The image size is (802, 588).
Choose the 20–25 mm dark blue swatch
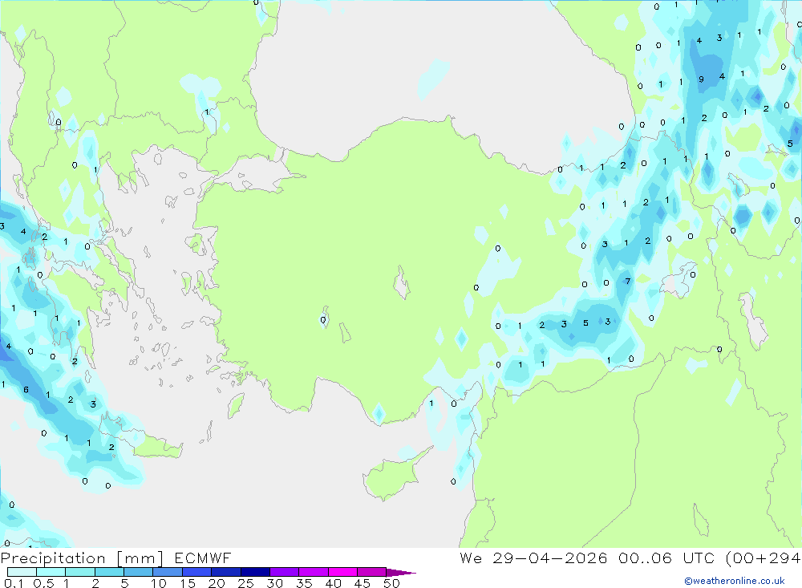point(226,572)
